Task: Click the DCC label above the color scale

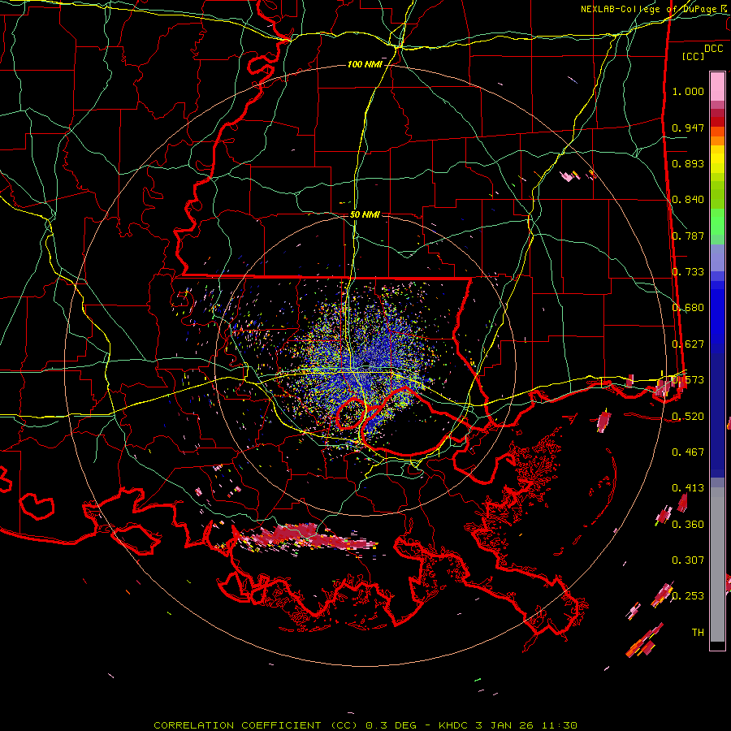Action: pos(713,49)
